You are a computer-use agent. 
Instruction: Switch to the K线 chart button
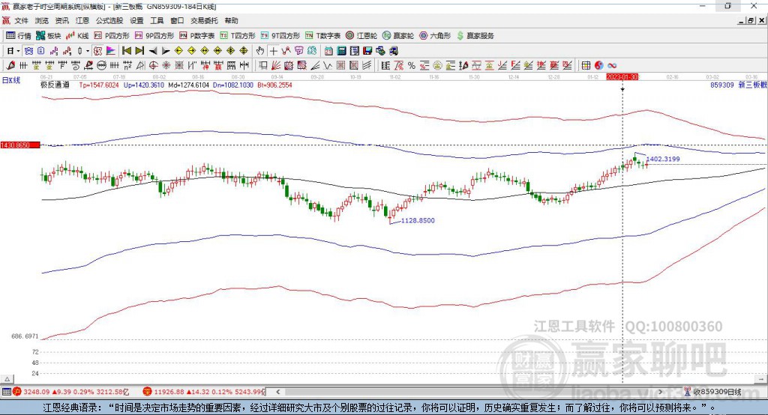point(77,36)
